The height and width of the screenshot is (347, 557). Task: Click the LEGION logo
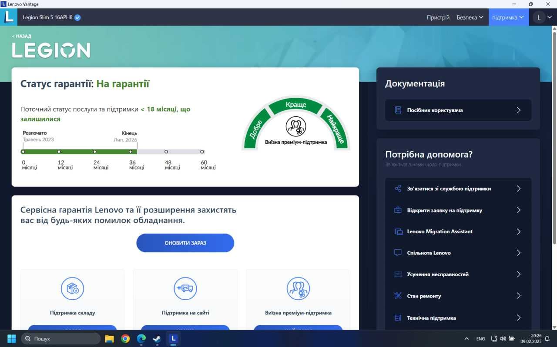tap(51, 50)
